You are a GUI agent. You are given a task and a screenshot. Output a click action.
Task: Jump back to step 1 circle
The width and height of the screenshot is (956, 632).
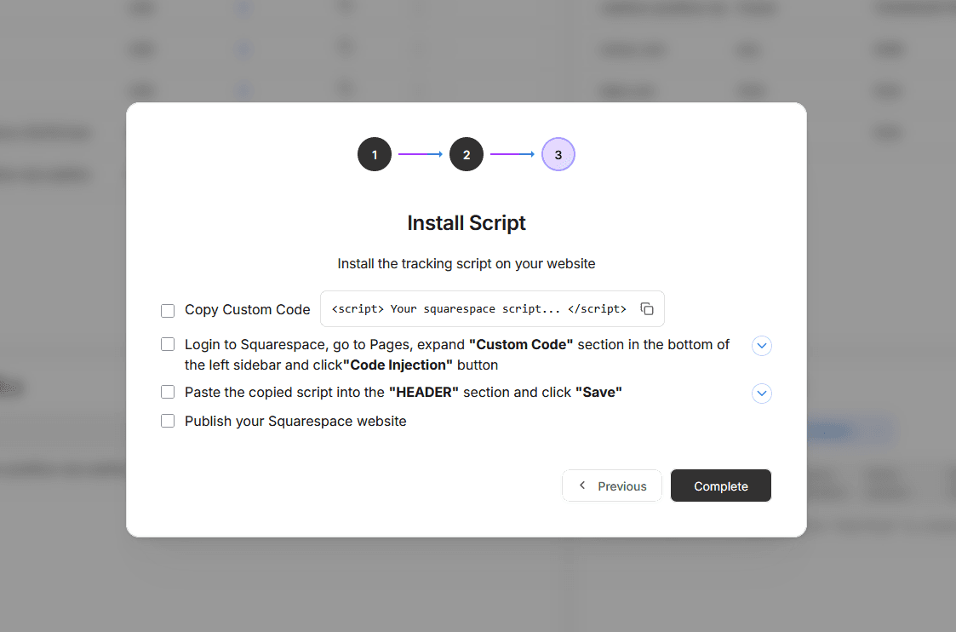[x=375, y=154]
